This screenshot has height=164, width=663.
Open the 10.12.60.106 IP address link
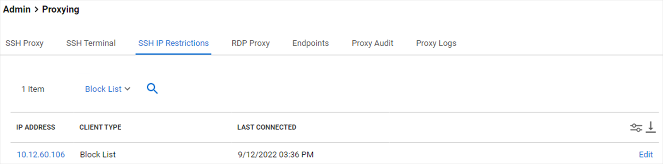[41, 155]
